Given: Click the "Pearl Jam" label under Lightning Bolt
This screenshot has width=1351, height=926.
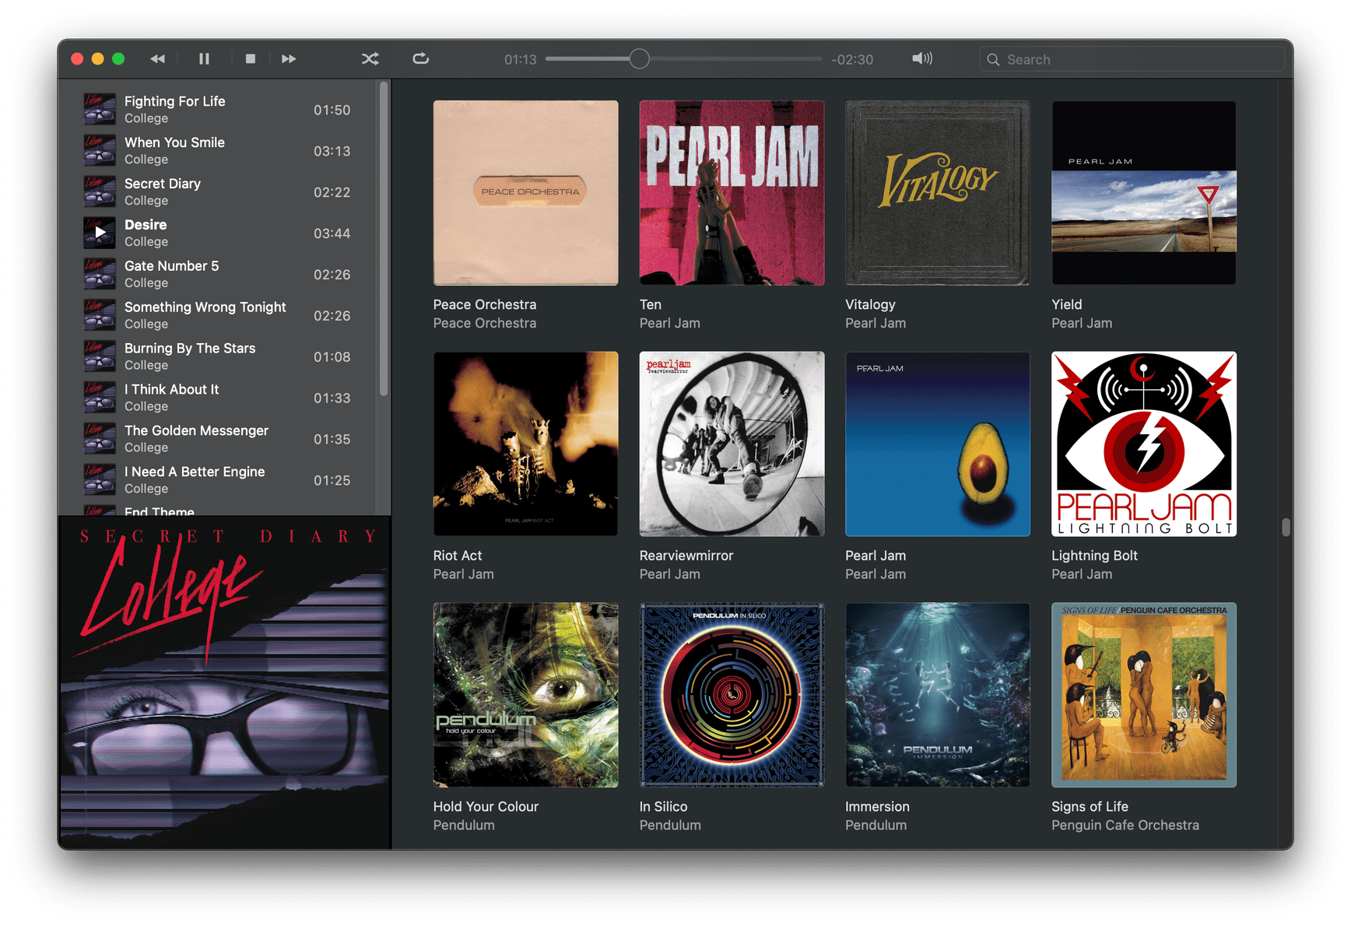Looking at the screenshot, I should coord(1082,573).
